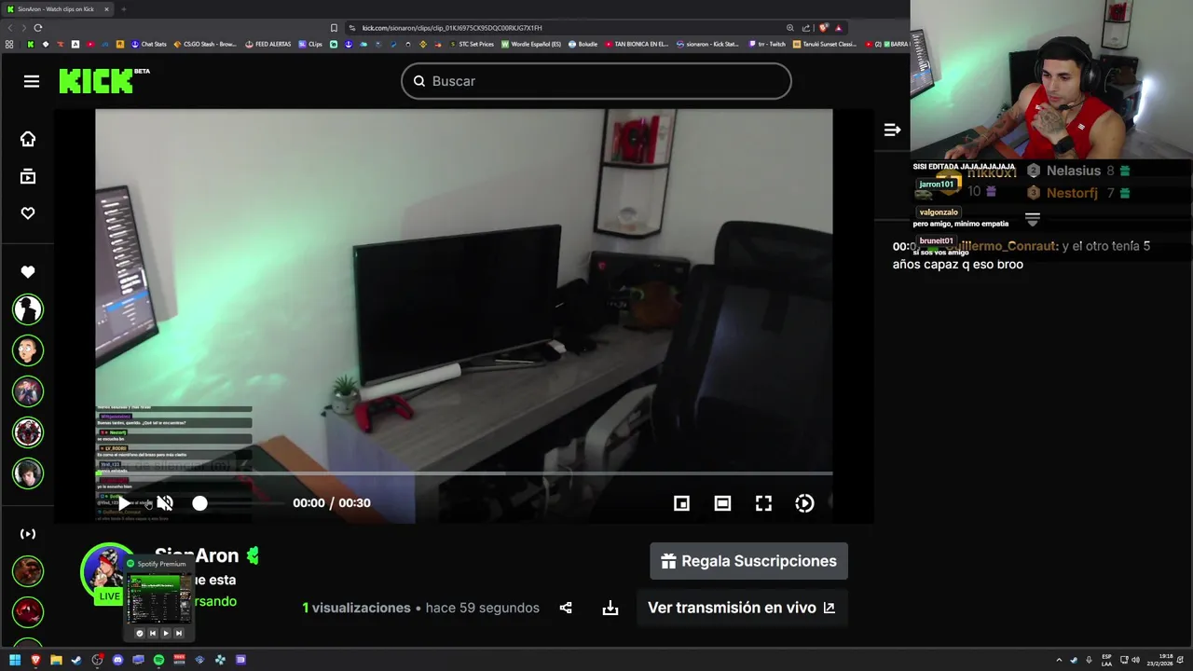Play the clip video

124,503
